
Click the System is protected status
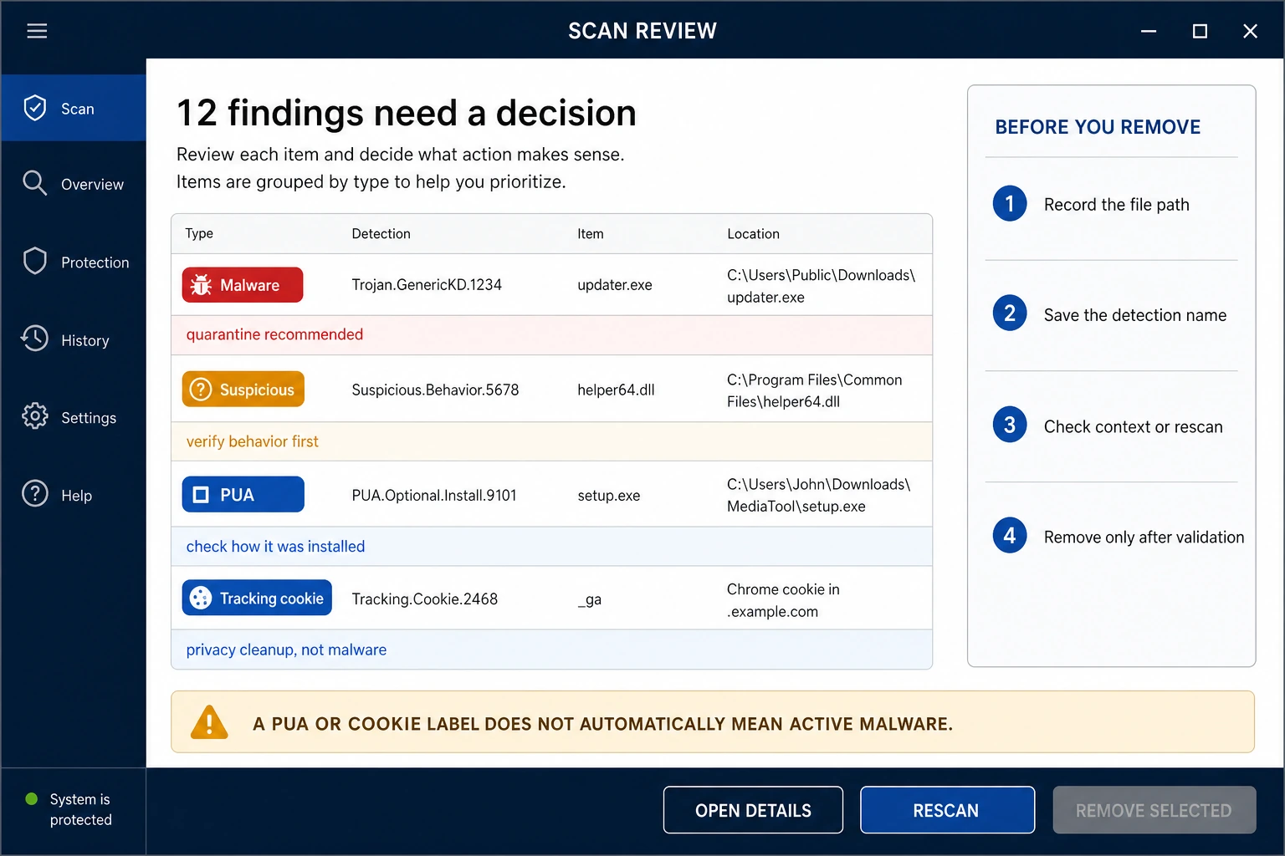[80, 809]
